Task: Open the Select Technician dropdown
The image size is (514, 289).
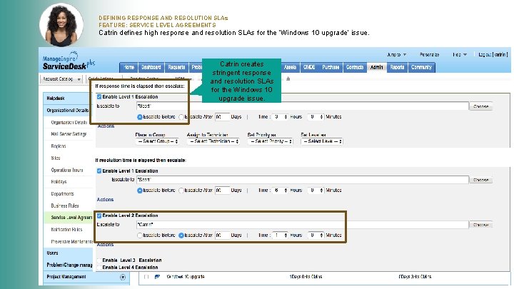Action: click(x=213, y=141)
